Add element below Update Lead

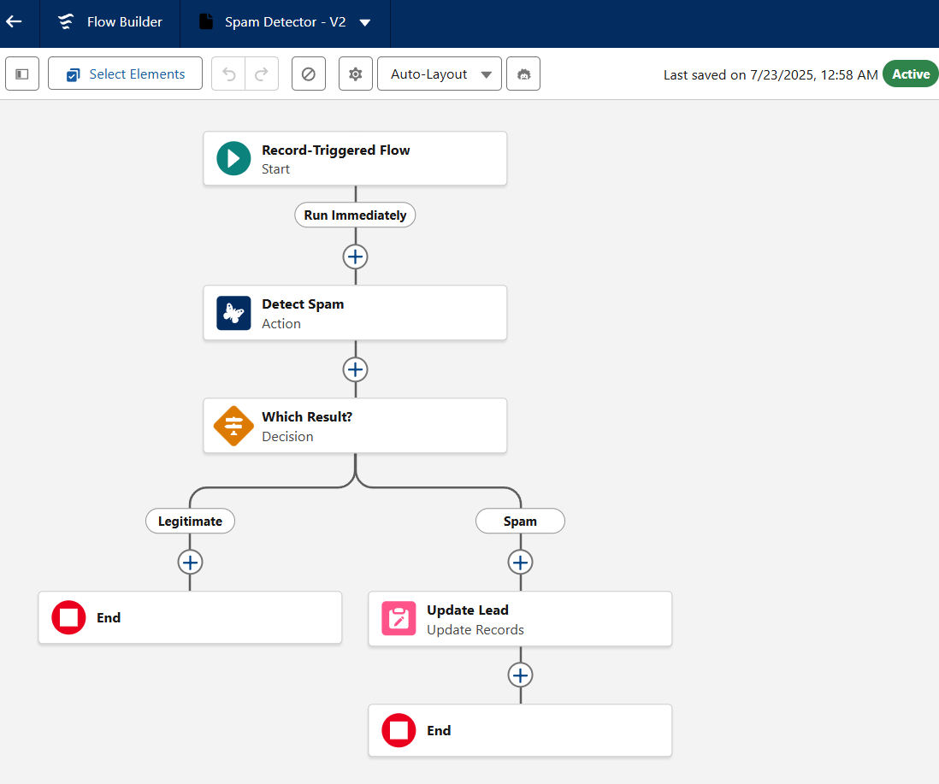click(x=520, y=675)
